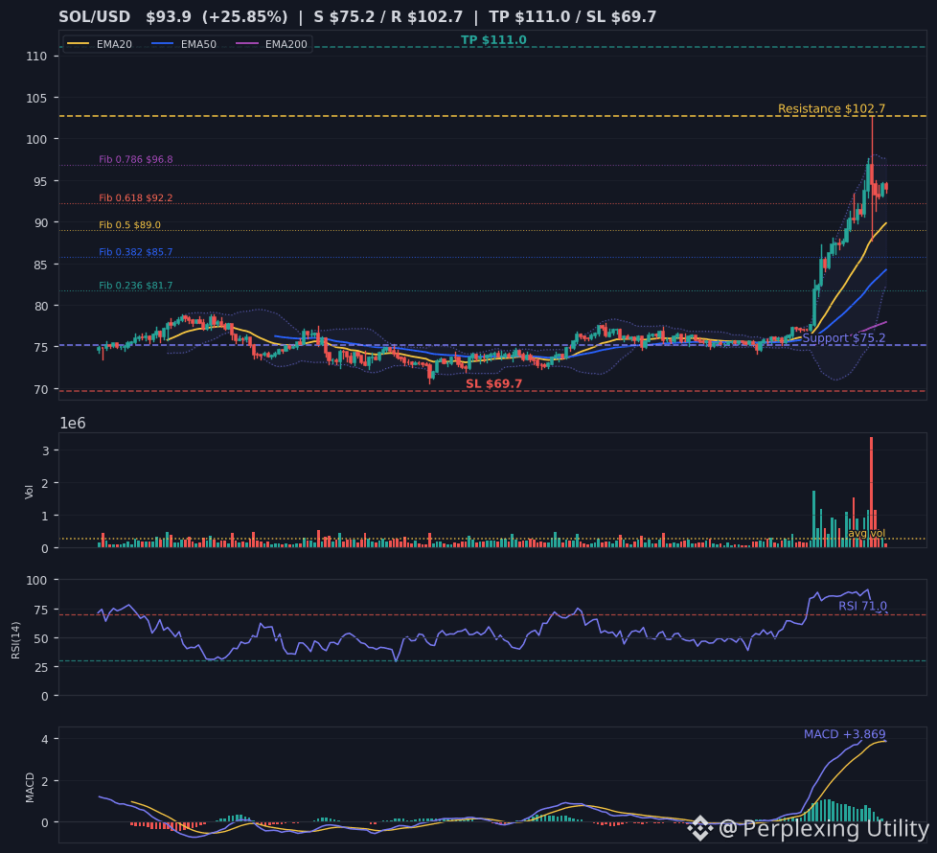
Task: Click the 110 price axis tick
Action: pos(36,57)
